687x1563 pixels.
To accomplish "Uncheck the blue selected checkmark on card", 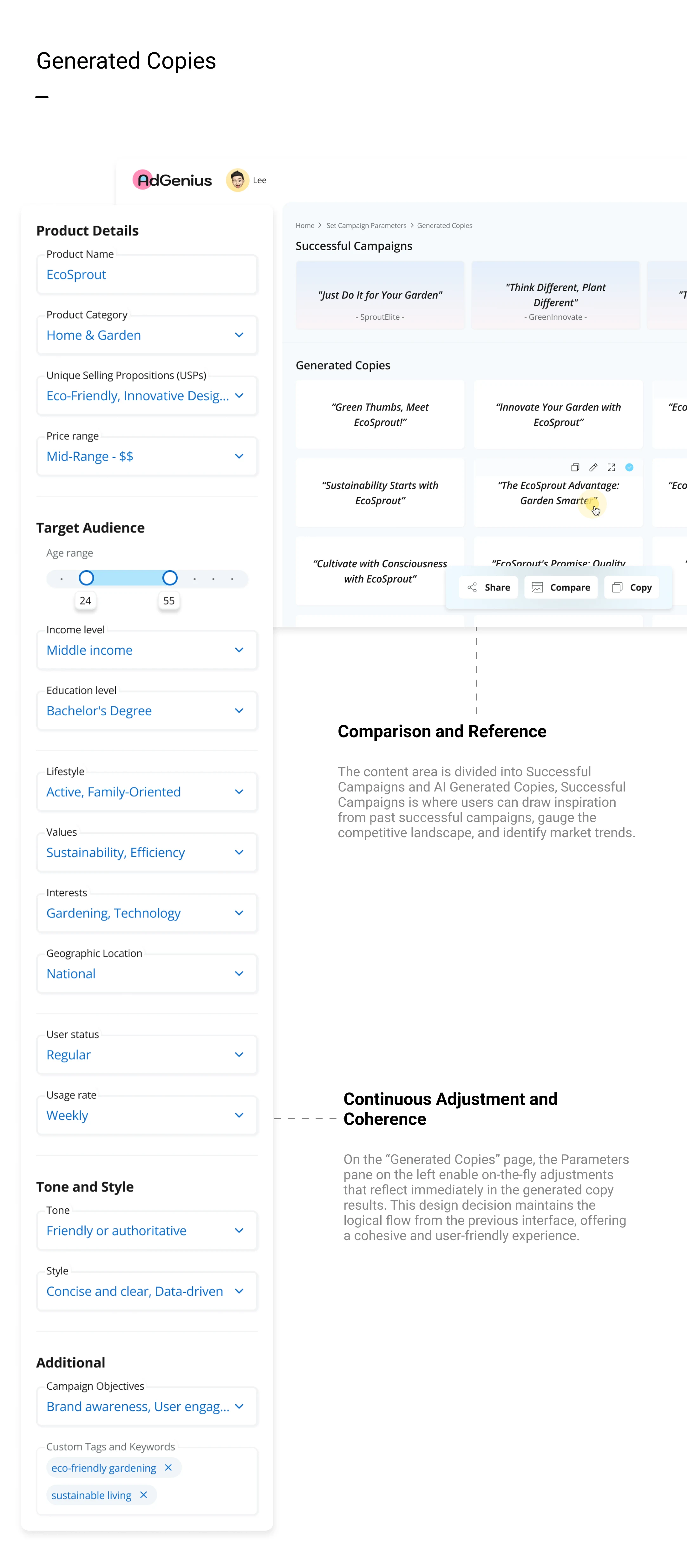I will click(x=629, y=467).
